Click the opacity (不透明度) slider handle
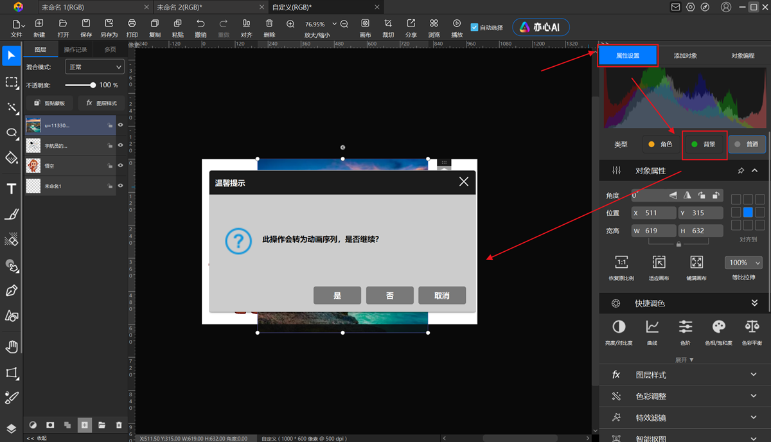 93,85
